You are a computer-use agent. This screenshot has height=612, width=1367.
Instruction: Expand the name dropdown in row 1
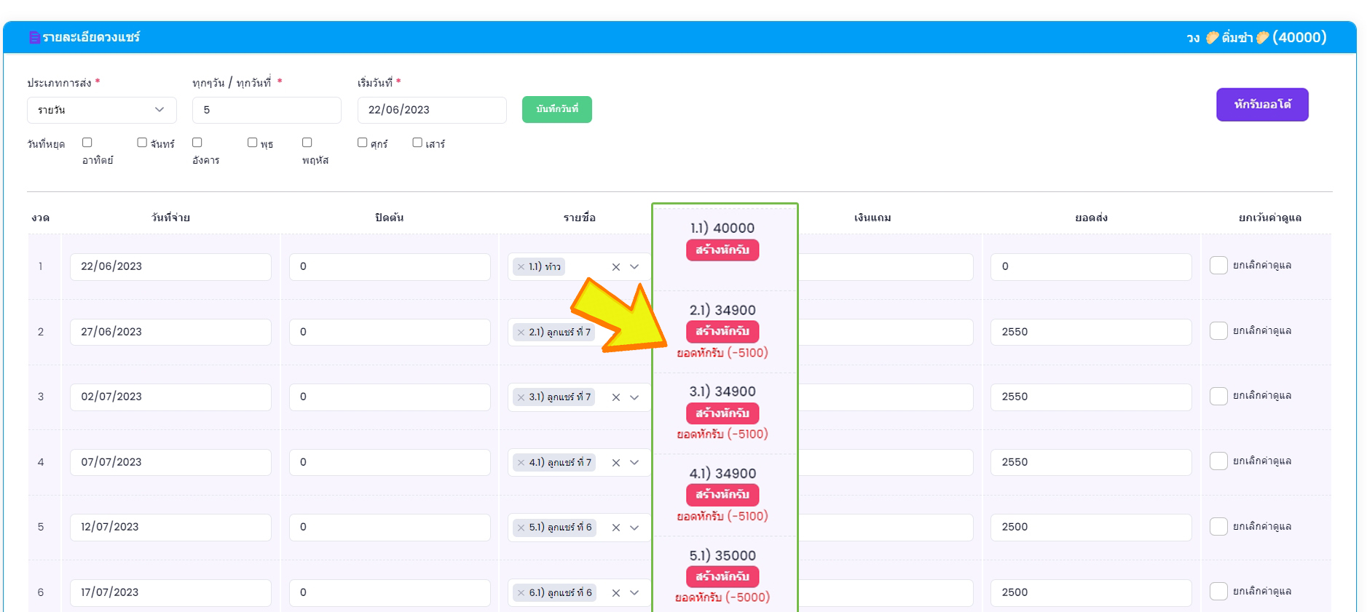tap(634, 267)
